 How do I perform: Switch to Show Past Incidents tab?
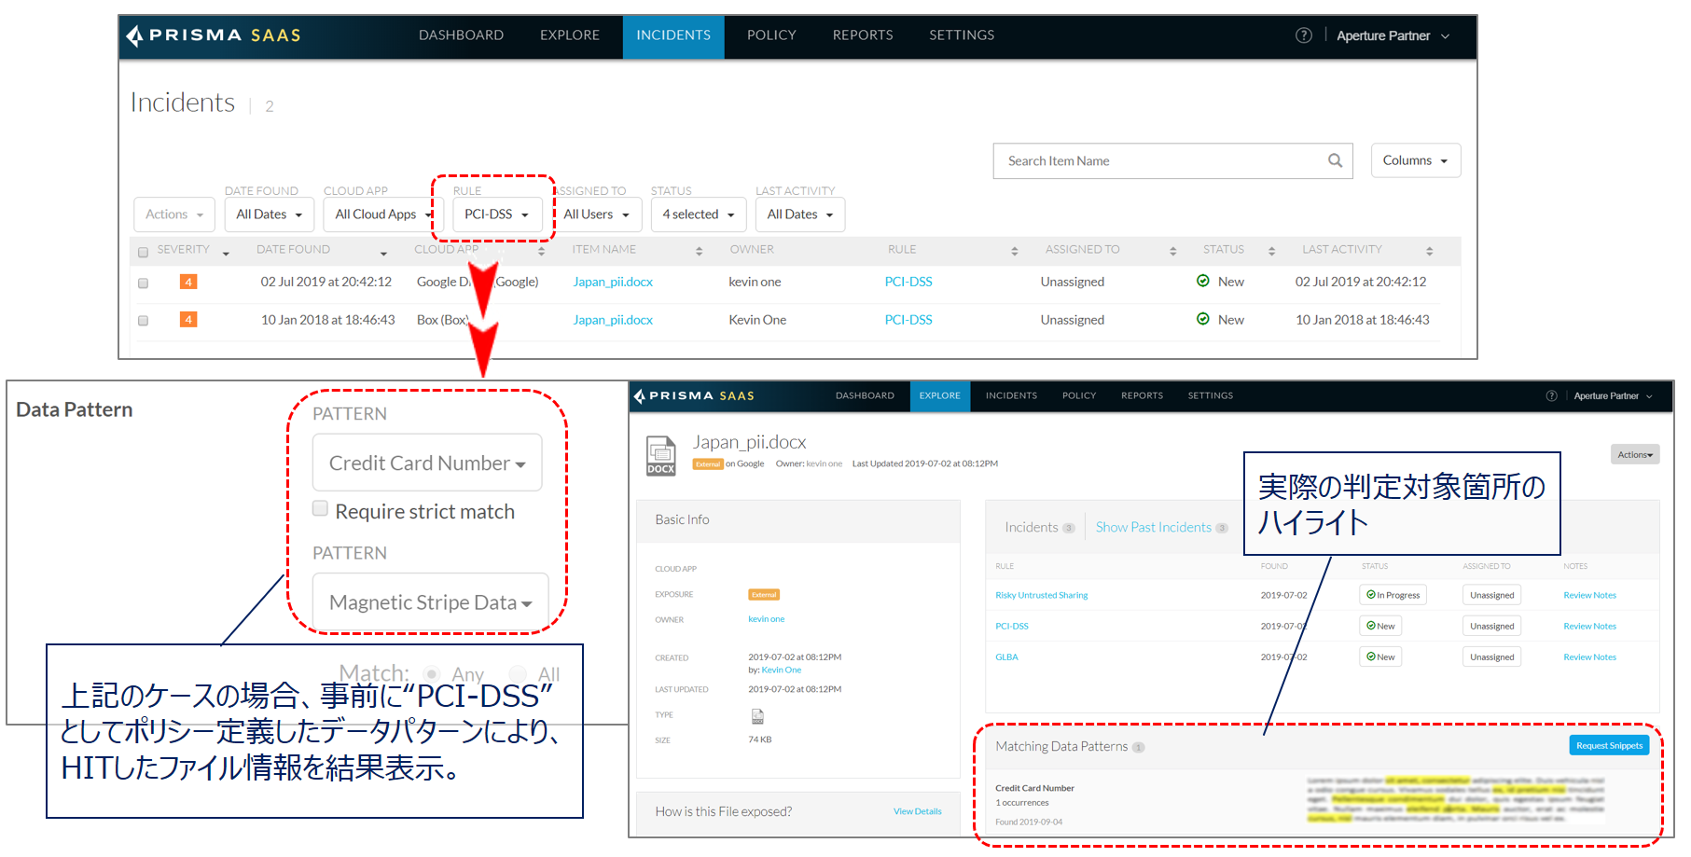(x=1154, y=528)
